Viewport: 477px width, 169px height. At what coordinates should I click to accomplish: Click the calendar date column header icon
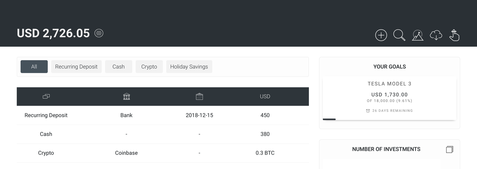coord(199,96)
